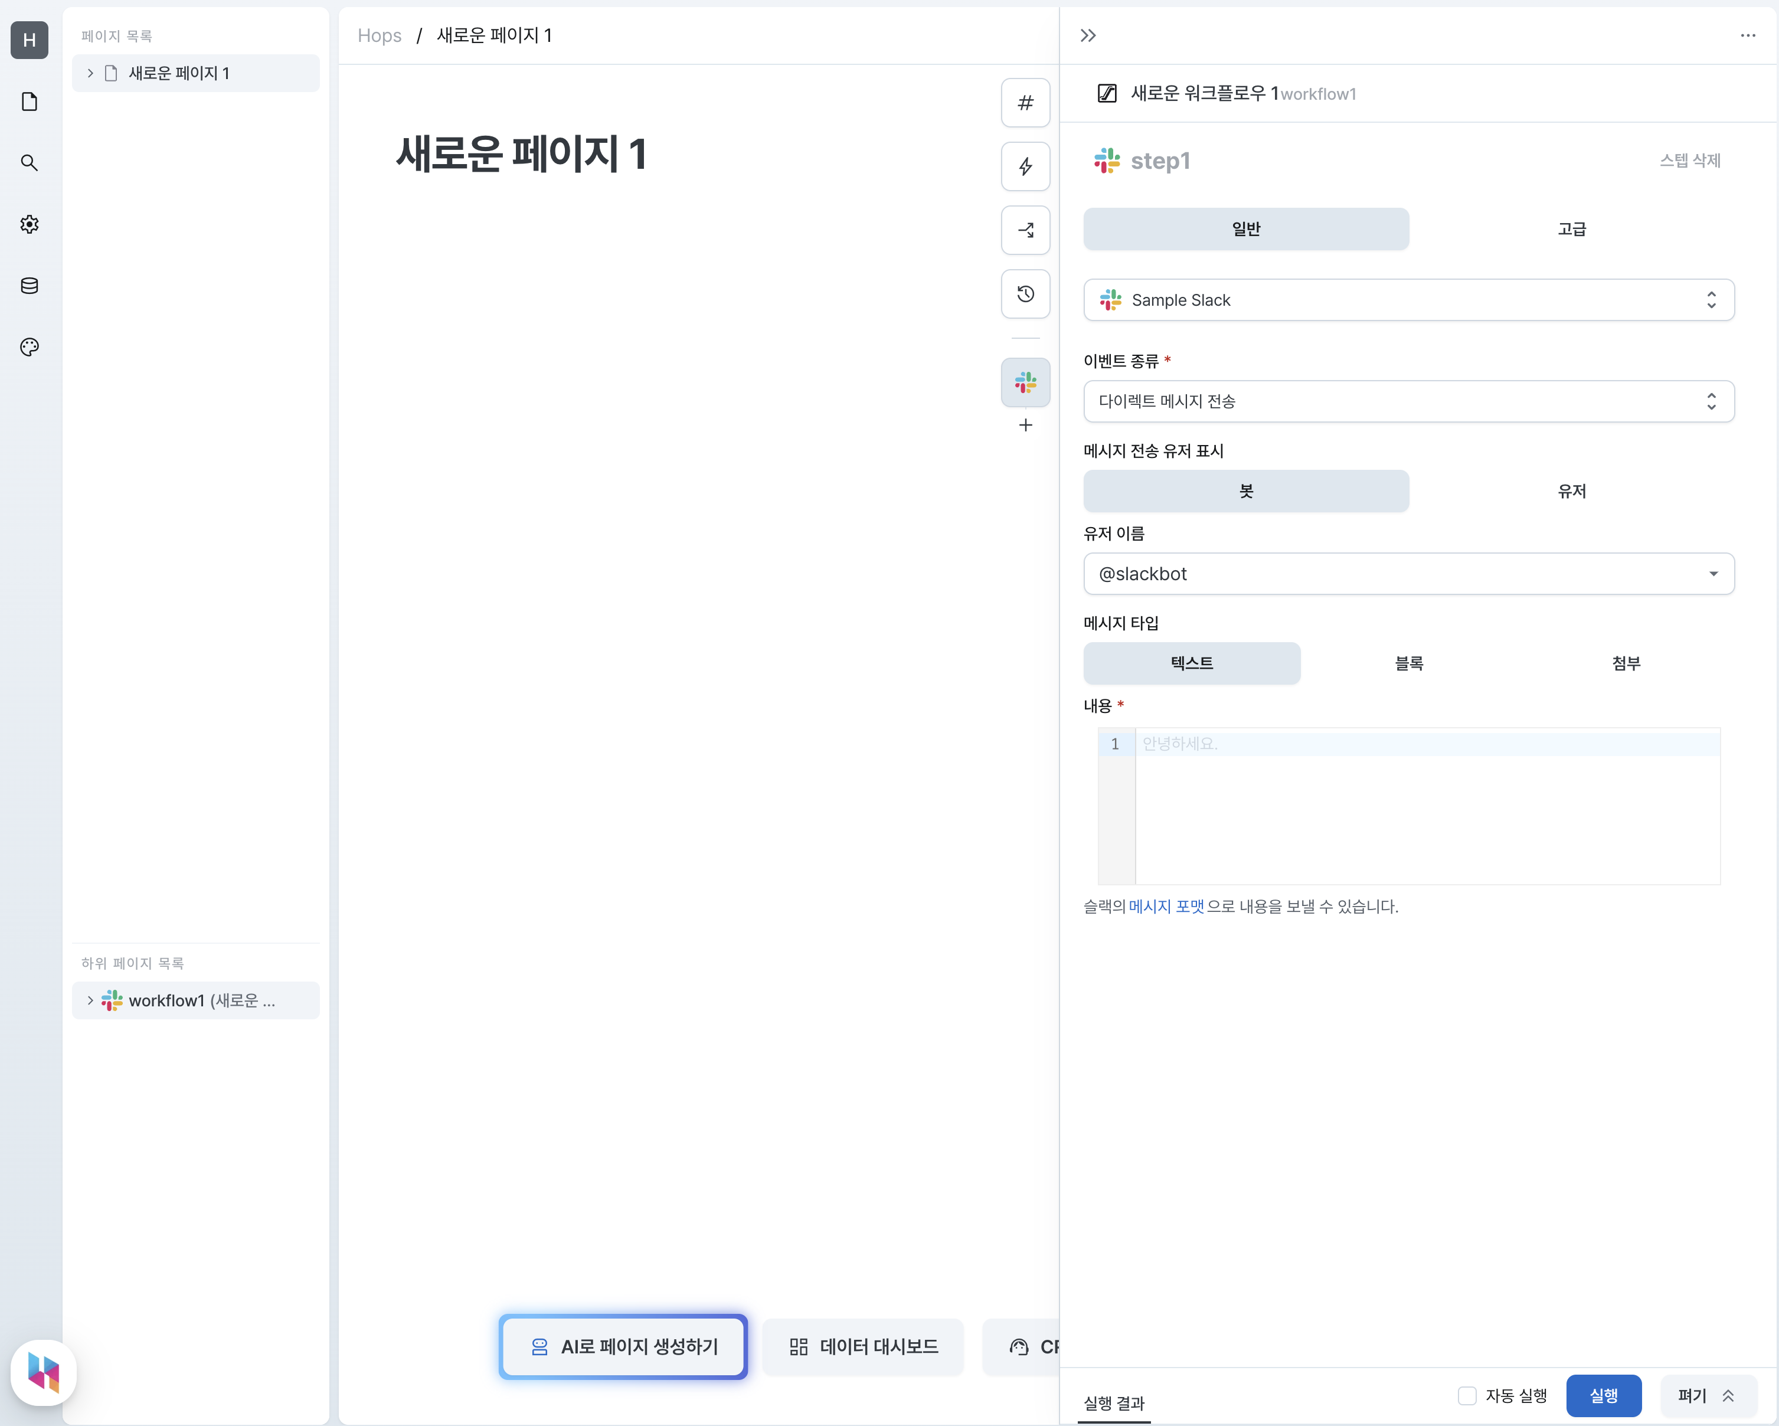Choose 블록 message type
Screen dimensions: 1779x1426
coord(1410,663)
